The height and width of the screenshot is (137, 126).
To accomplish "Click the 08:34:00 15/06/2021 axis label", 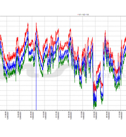I will (x=108, y=116).
